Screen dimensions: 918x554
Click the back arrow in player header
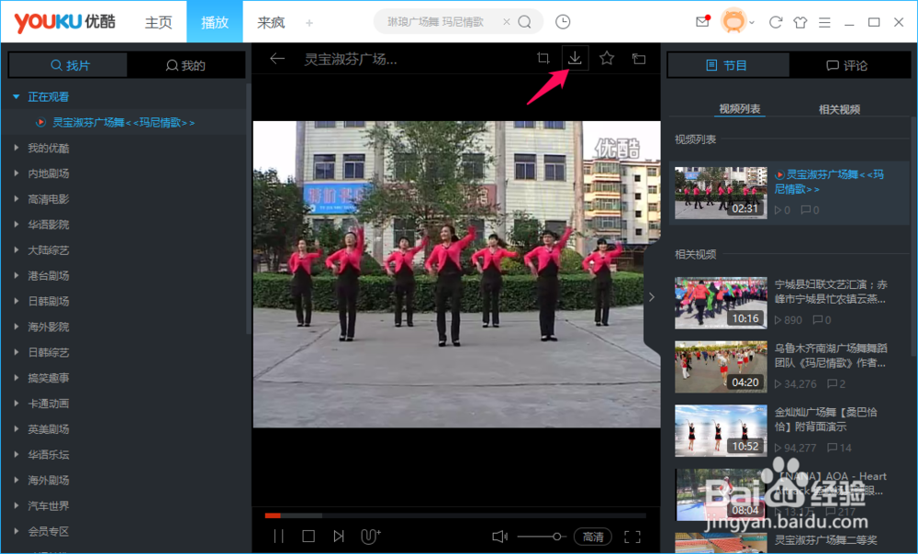click(x=277, y=59)
